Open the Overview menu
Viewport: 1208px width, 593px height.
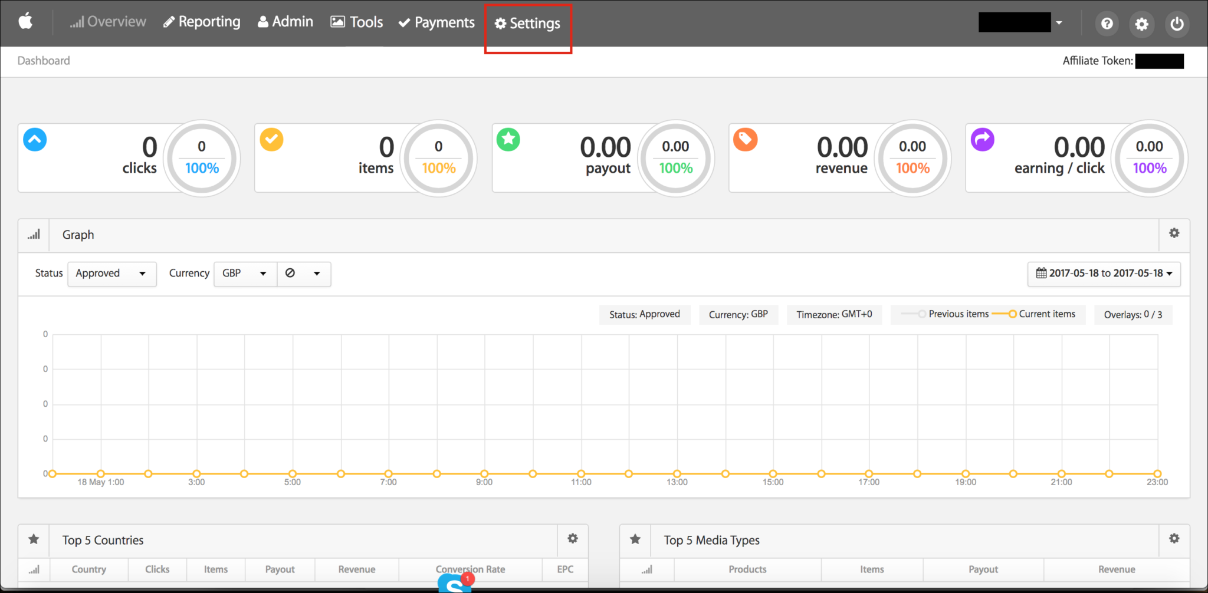[x=108, y=22]
